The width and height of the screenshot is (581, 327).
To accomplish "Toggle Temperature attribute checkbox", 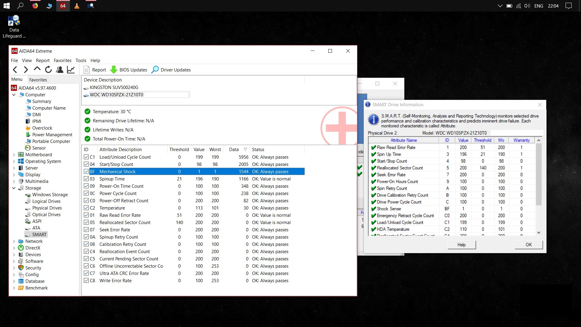I will coord(86,208).
